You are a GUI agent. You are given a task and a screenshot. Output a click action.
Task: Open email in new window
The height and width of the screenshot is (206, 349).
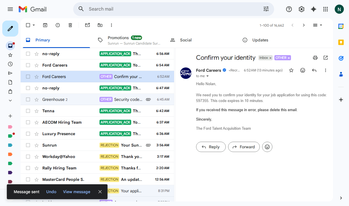326,58
